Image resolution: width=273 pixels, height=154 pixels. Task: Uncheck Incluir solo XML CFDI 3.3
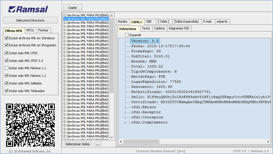pyautogui.click(x=7, y=60)
